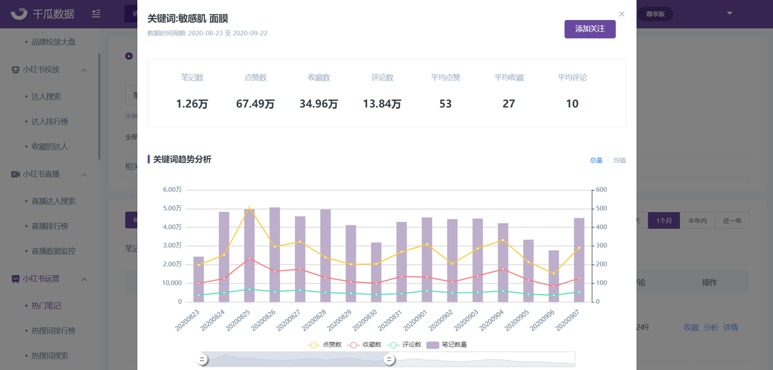The image size is (773, 370).
Task: Collapse the 小红书运营 menu group
Action: click(x=84, y=279)
